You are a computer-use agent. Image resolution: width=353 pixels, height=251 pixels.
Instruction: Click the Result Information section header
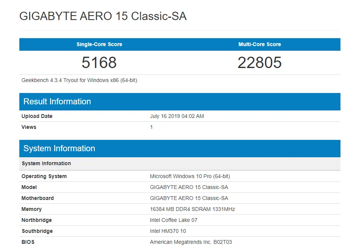tap(180, 102)
